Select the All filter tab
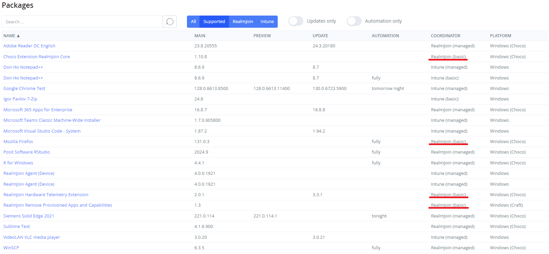Image resolution: width=549 pixels, height=254 pixels. pos(193,22)
